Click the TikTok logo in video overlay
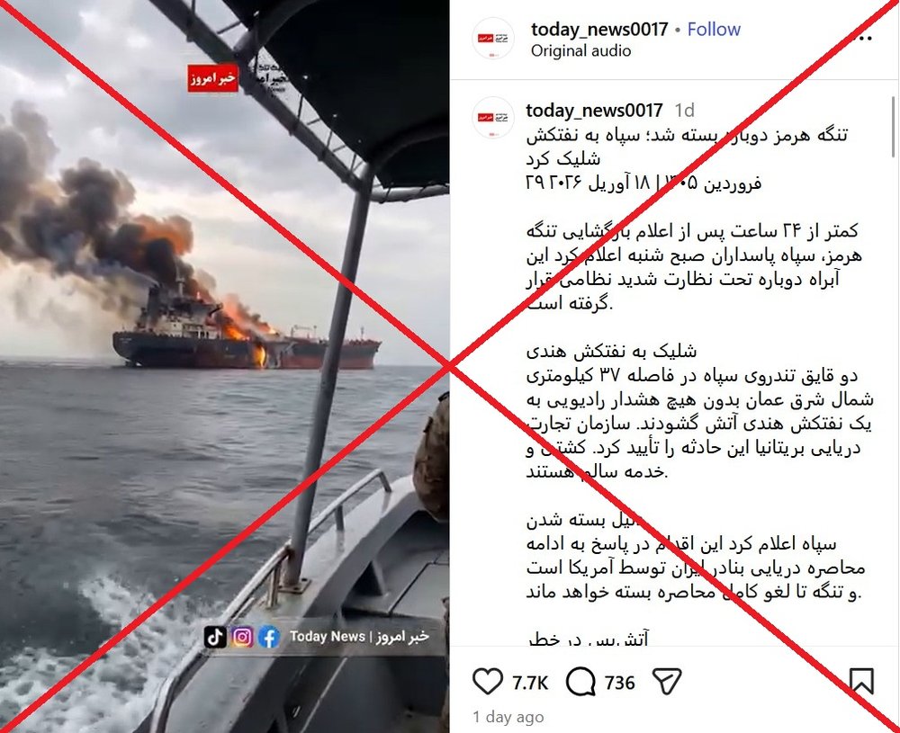Viewport: 900px width, 733px height. click(x=215, y=637)
